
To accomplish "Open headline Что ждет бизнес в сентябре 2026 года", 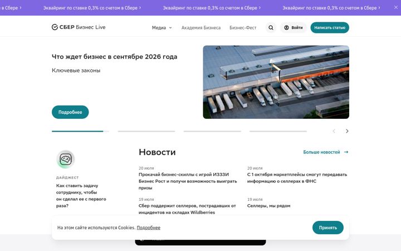I will click(x=114, y=56).
